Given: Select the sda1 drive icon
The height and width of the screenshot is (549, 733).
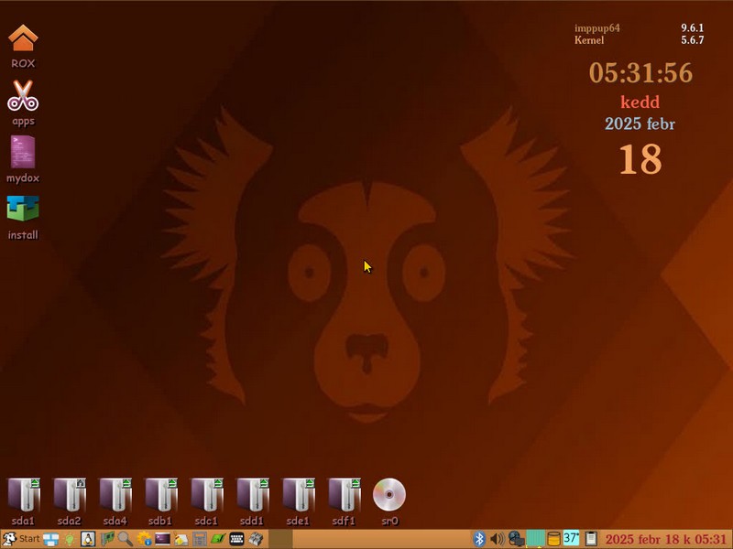Looking at the screenshot, I should pyautogui.click(x=24, y=495).
